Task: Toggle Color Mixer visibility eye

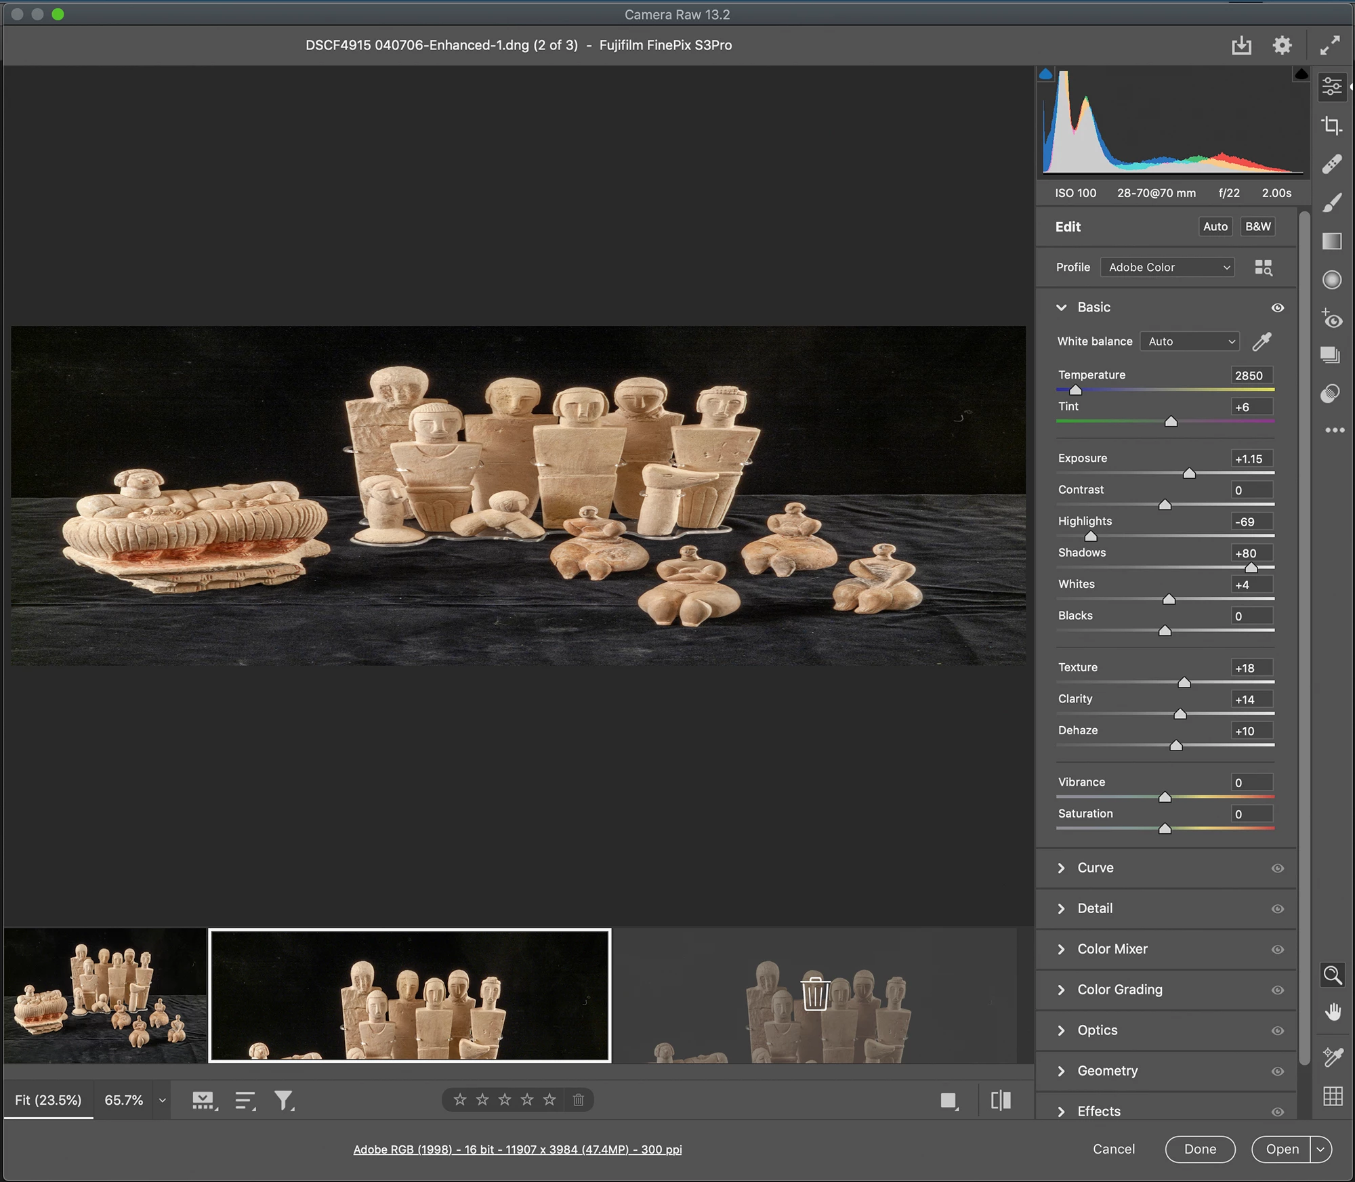Action: pos(1277,950)
